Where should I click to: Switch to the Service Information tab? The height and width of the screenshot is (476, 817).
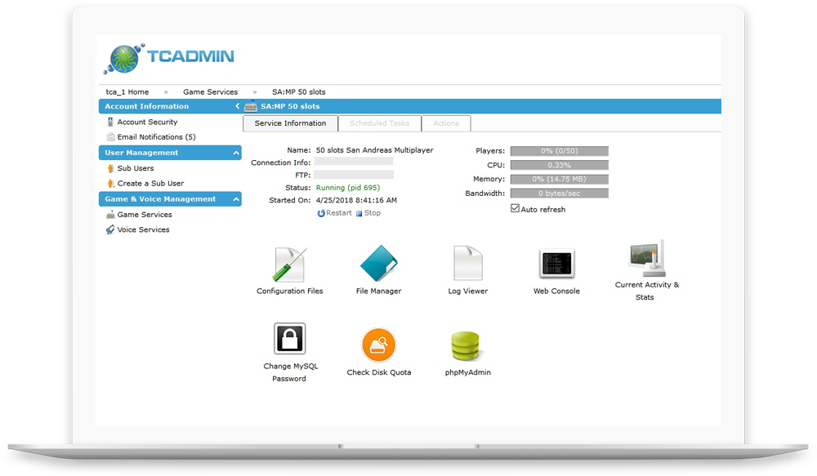290,123
